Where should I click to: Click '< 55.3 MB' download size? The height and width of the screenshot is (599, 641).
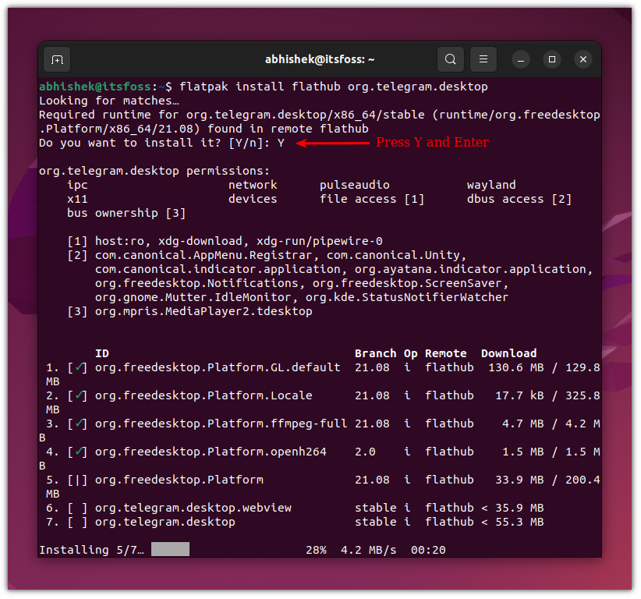click(512, 522)
